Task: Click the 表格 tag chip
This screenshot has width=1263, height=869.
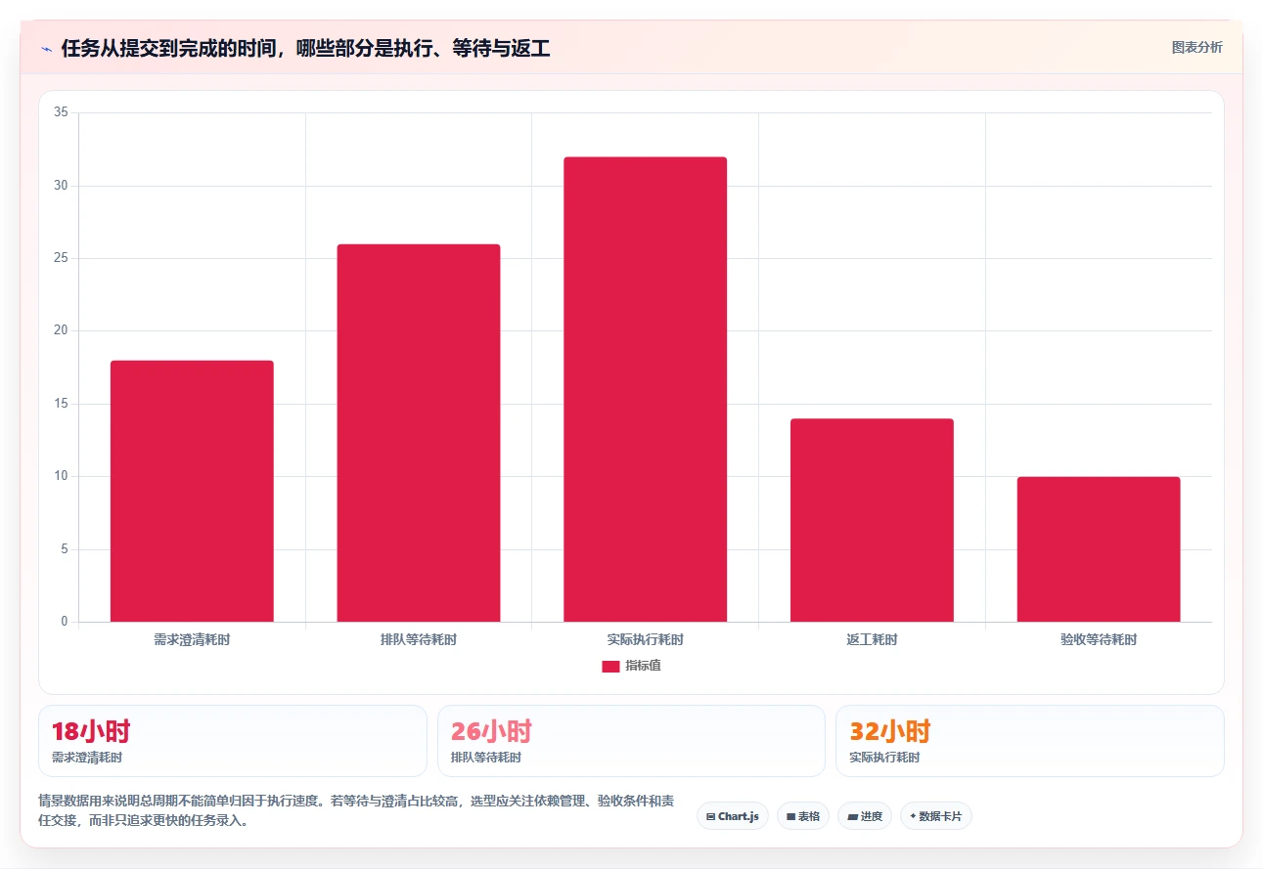Action: click(803, 816)
